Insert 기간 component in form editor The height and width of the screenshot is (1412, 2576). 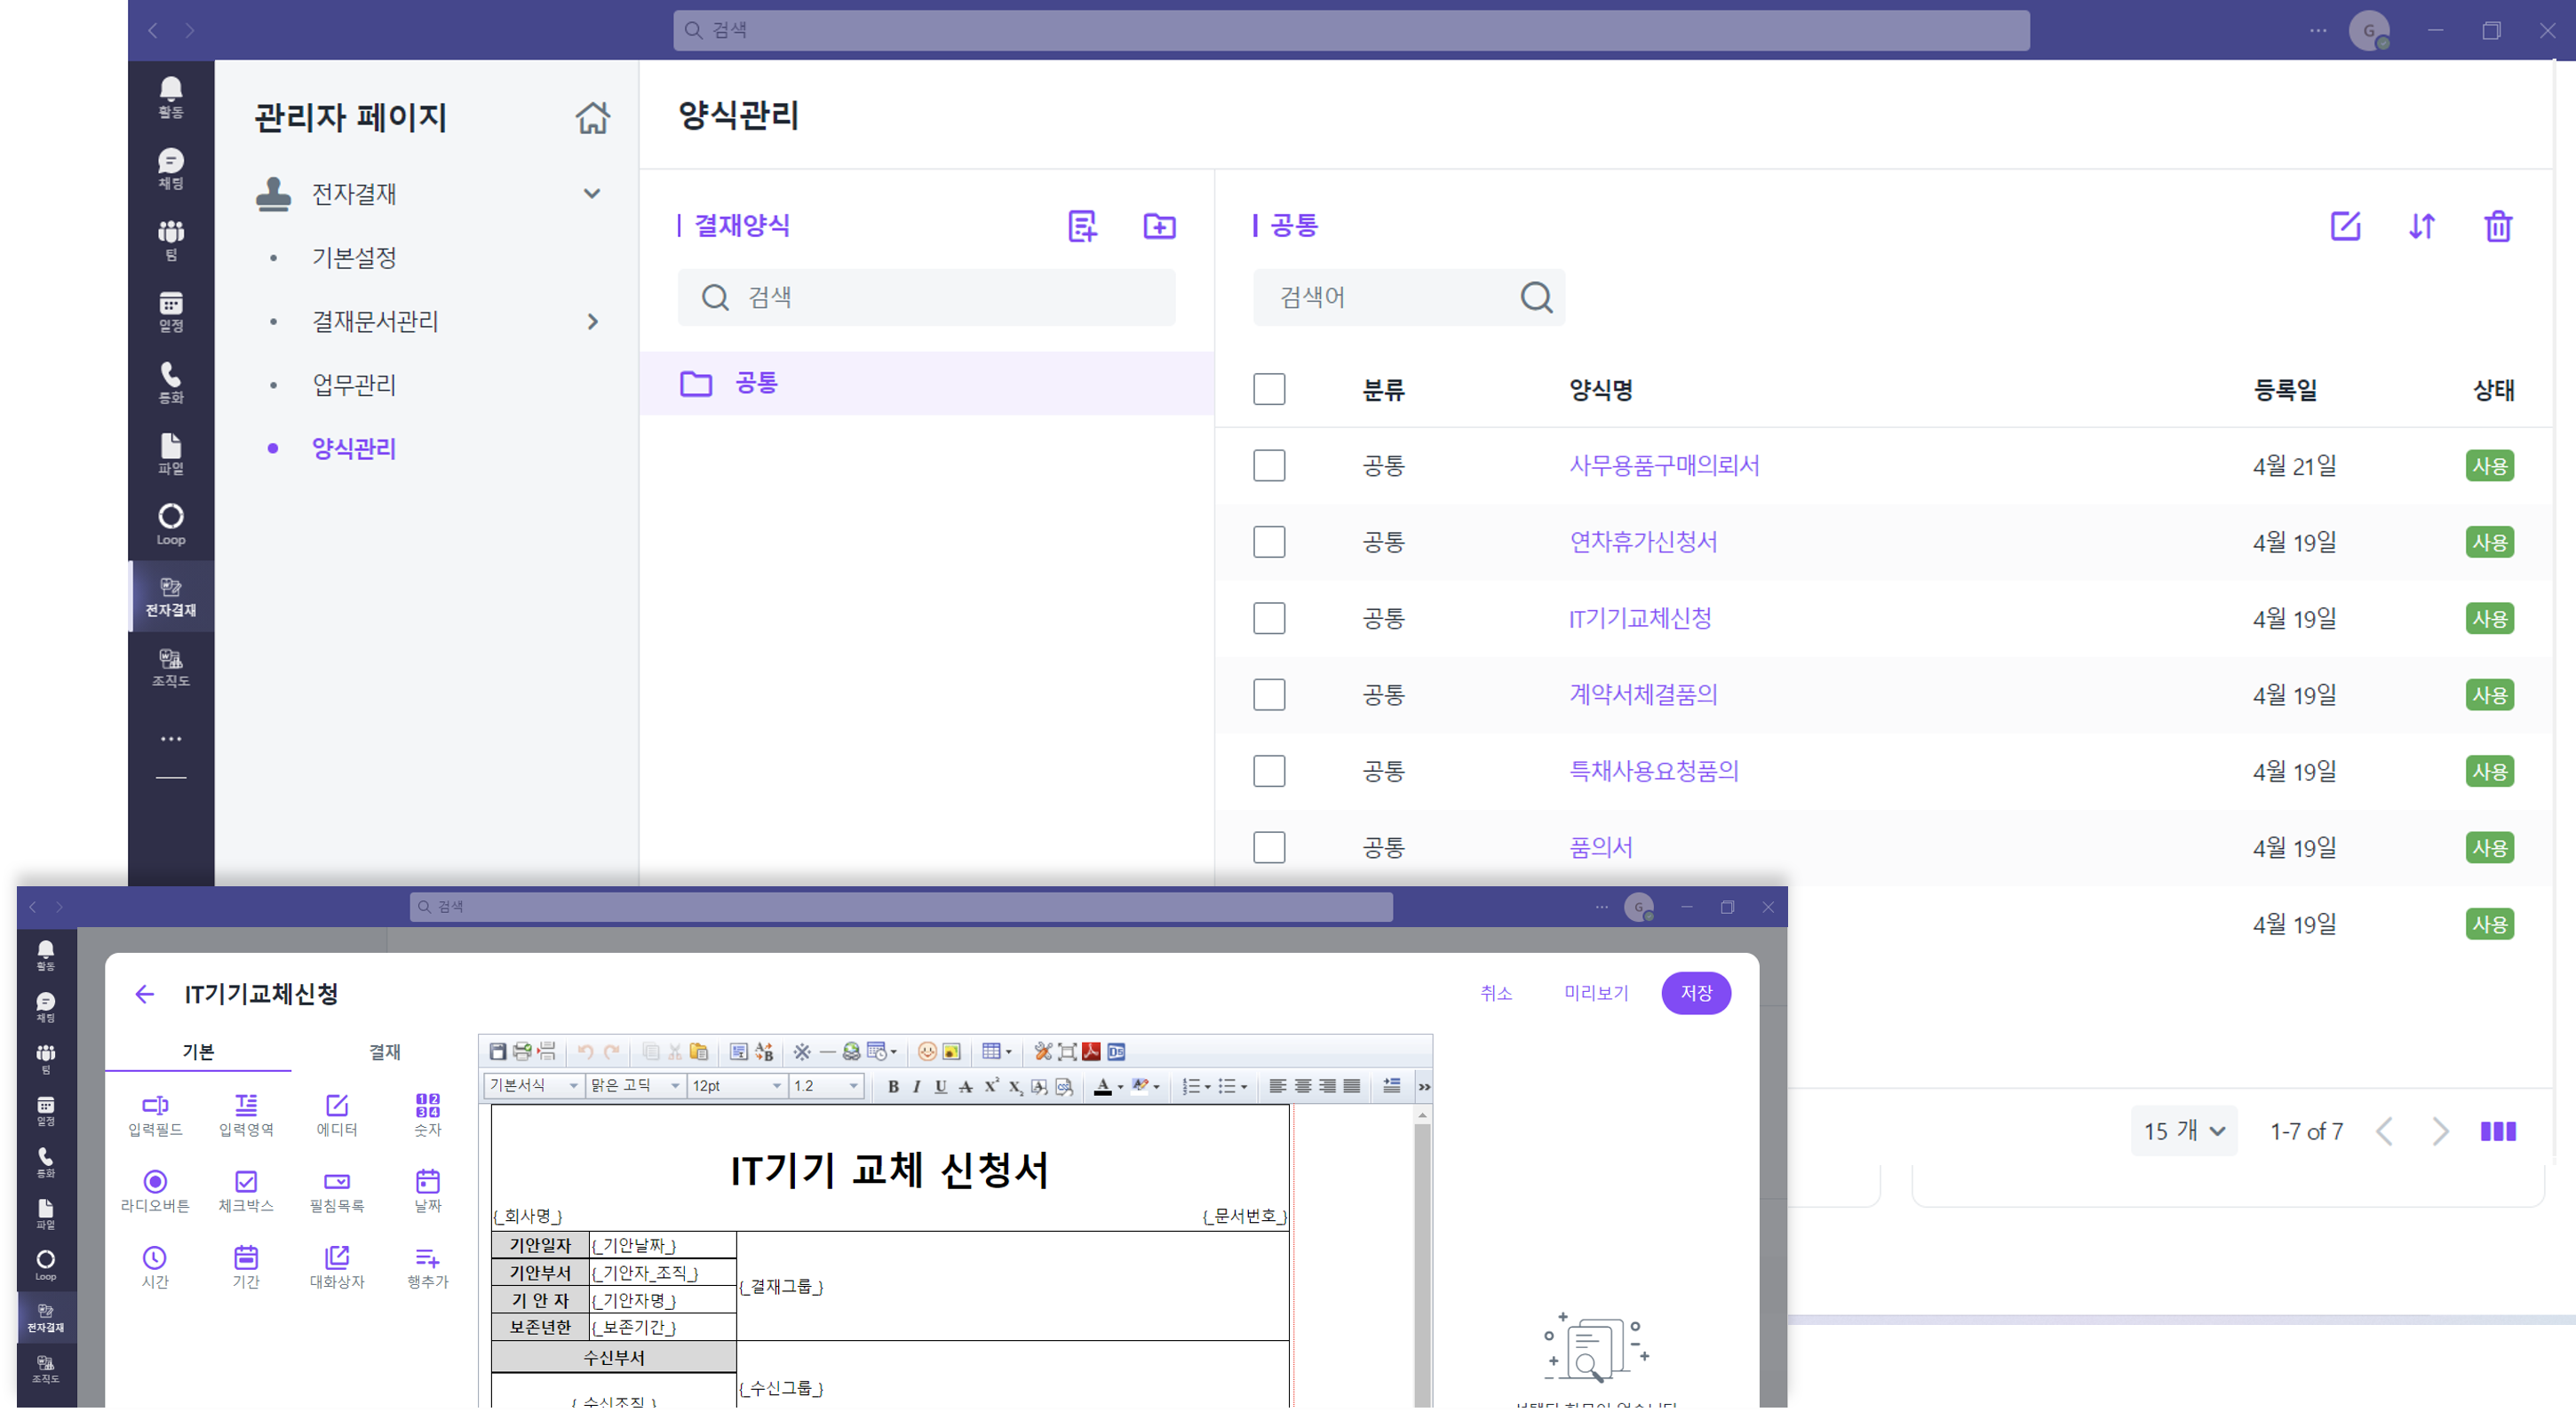246,1267
